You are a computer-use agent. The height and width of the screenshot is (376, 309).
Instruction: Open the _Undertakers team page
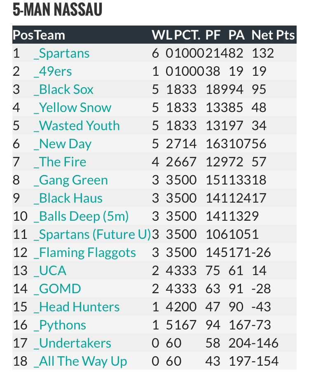[x=73, y=343]
